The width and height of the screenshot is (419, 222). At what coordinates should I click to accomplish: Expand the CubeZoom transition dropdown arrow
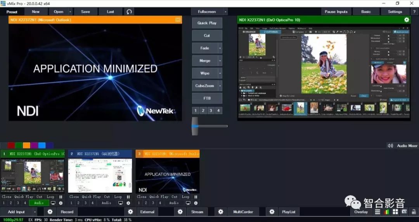point(220,86)
